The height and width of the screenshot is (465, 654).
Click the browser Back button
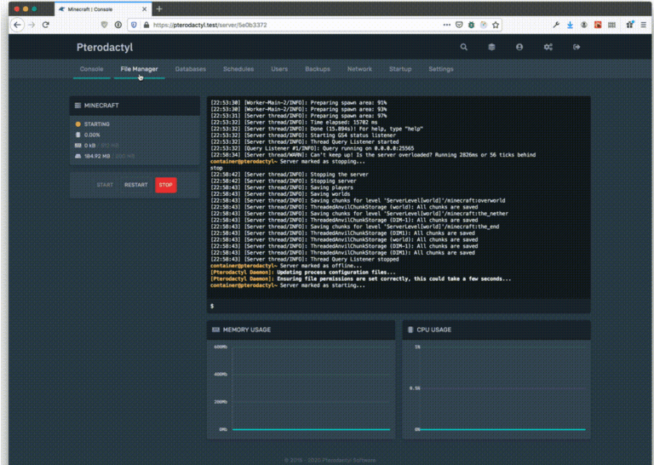coord(17,25)
